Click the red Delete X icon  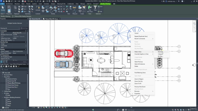[64, 11]
